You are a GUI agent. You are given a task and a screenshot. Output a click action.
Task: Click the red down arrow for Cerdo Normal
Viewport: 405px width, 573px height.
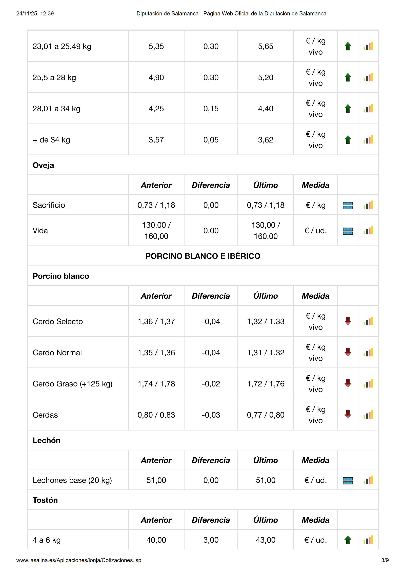pos(348,352)
